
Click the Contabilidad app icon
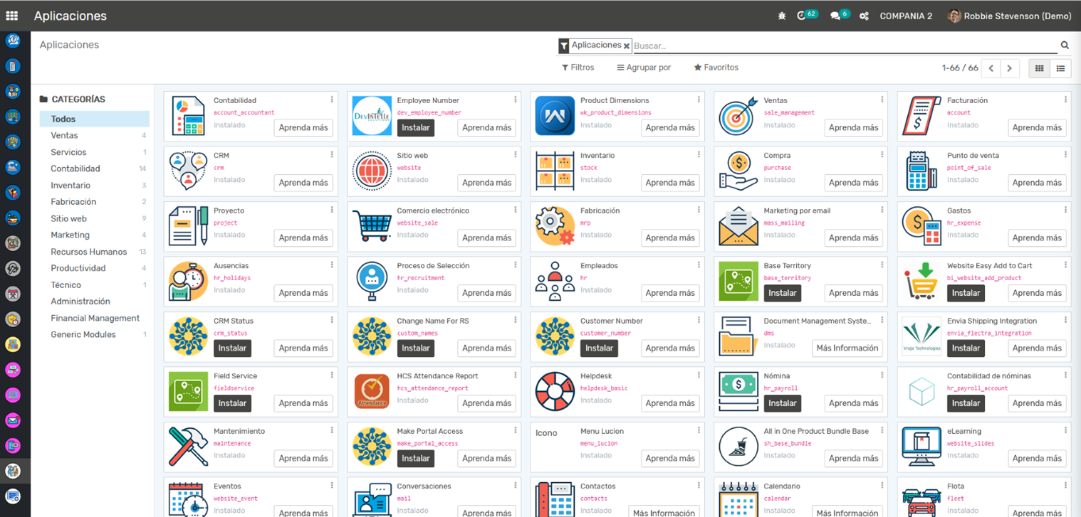coord(189,116)
